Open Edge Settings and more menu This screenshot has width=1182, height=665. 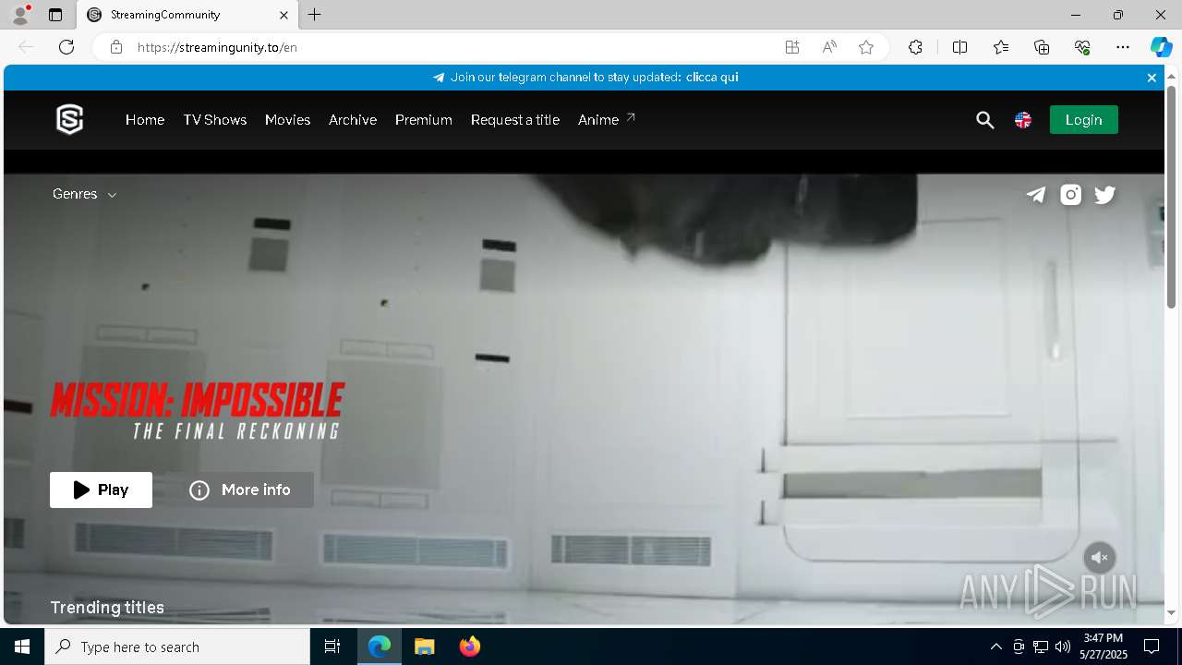click(1123, 47)
